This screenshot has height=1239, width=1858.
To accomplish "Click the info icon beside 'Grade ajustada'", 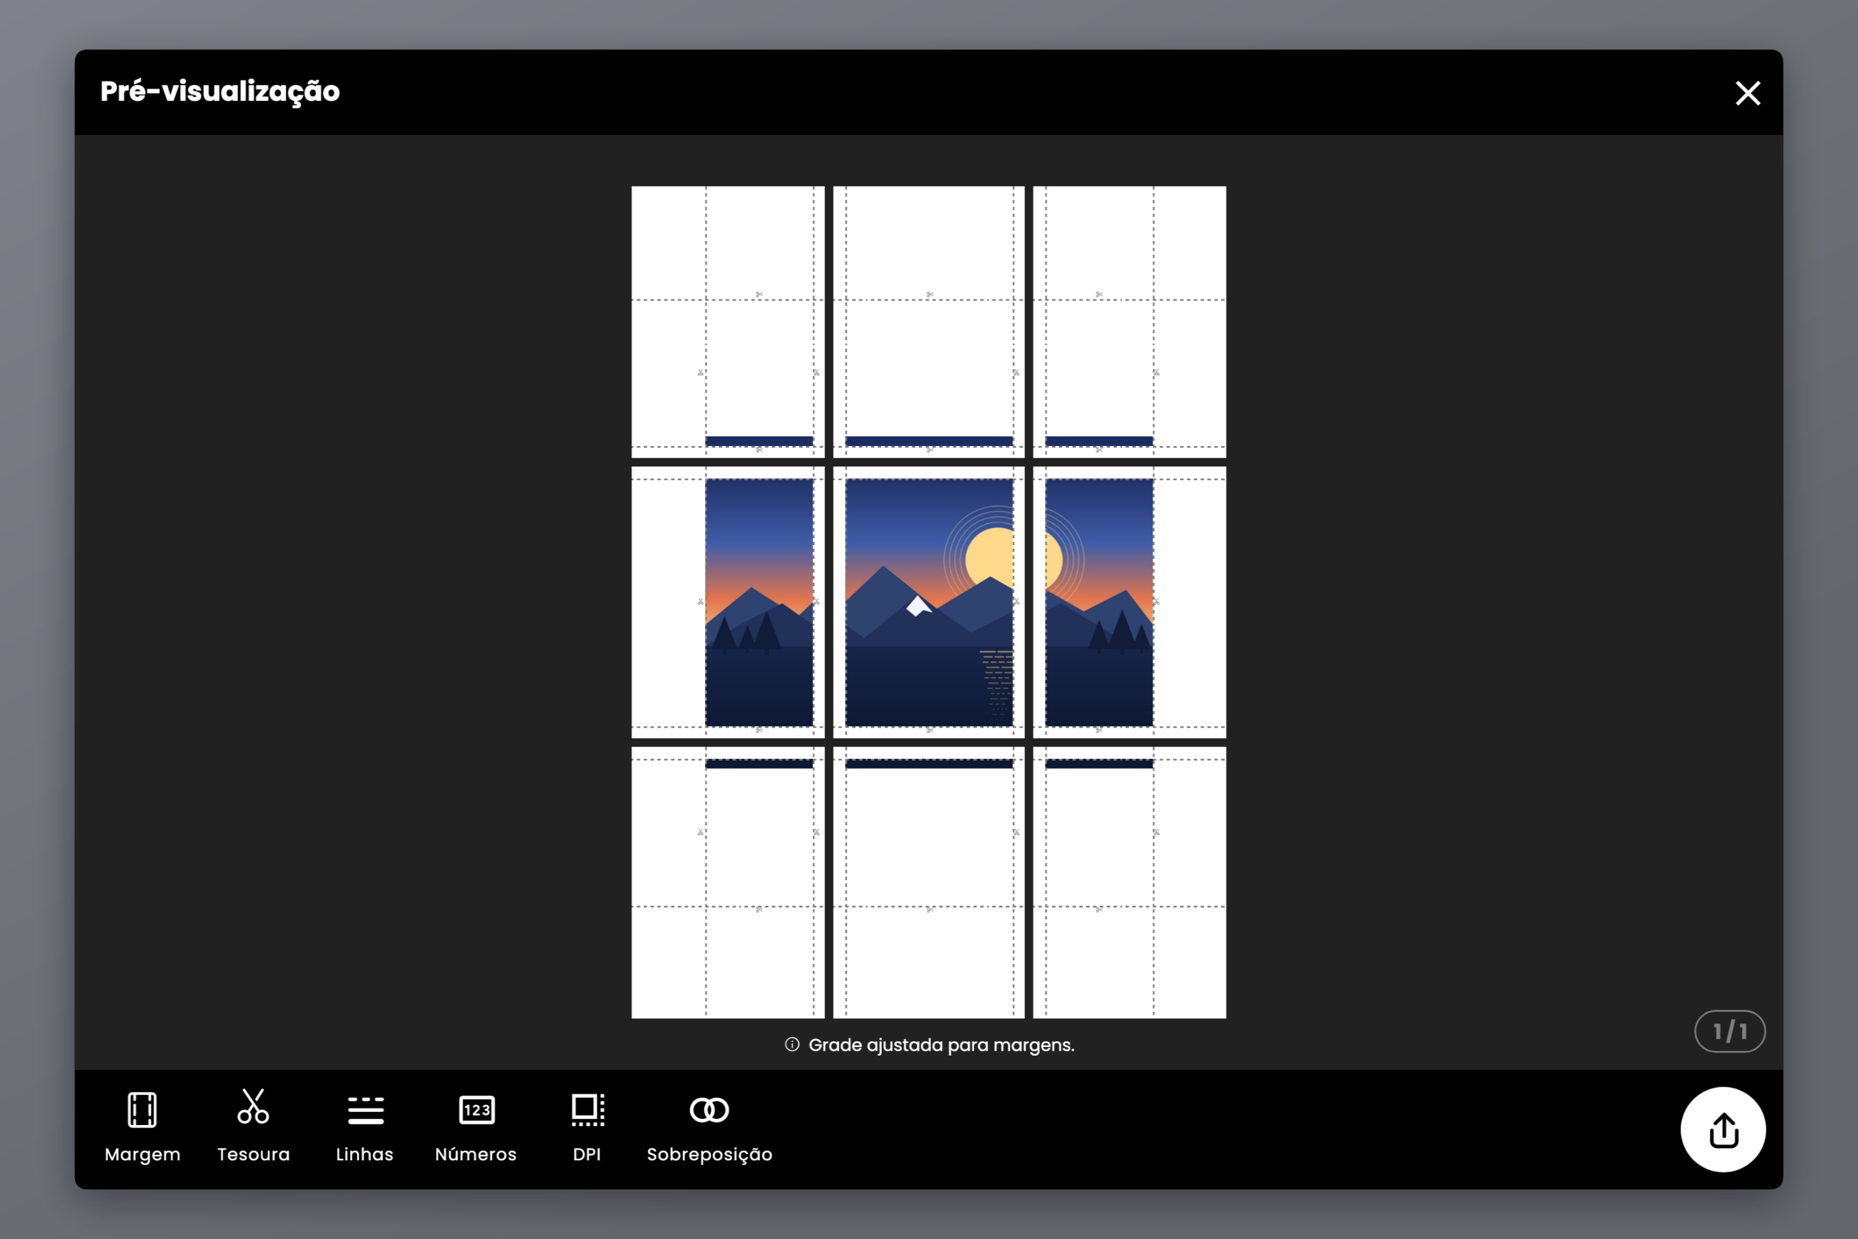I will pos(792,1044).
